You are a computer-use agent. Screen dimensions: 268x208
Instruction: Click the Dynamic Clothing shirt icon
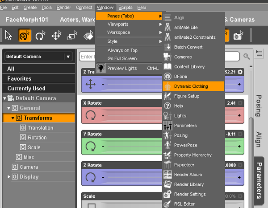click(x=167, y=86)
